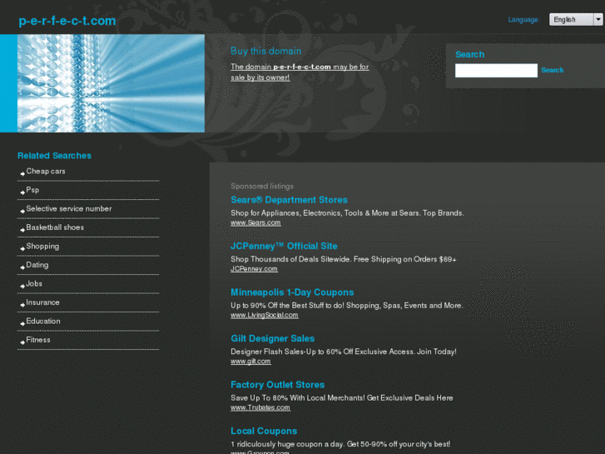Open the Sears Department Stores listing
Screen dimensions: 605x454
pos(289,200)
